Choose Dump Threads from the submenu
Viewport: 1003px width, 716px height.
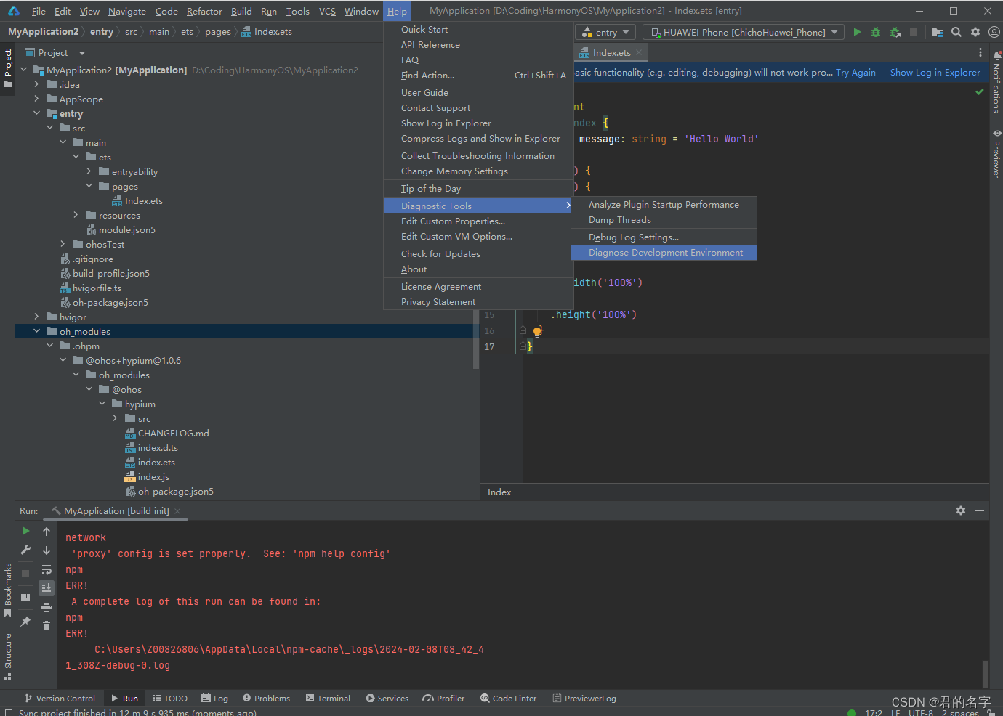pos(664,220)
